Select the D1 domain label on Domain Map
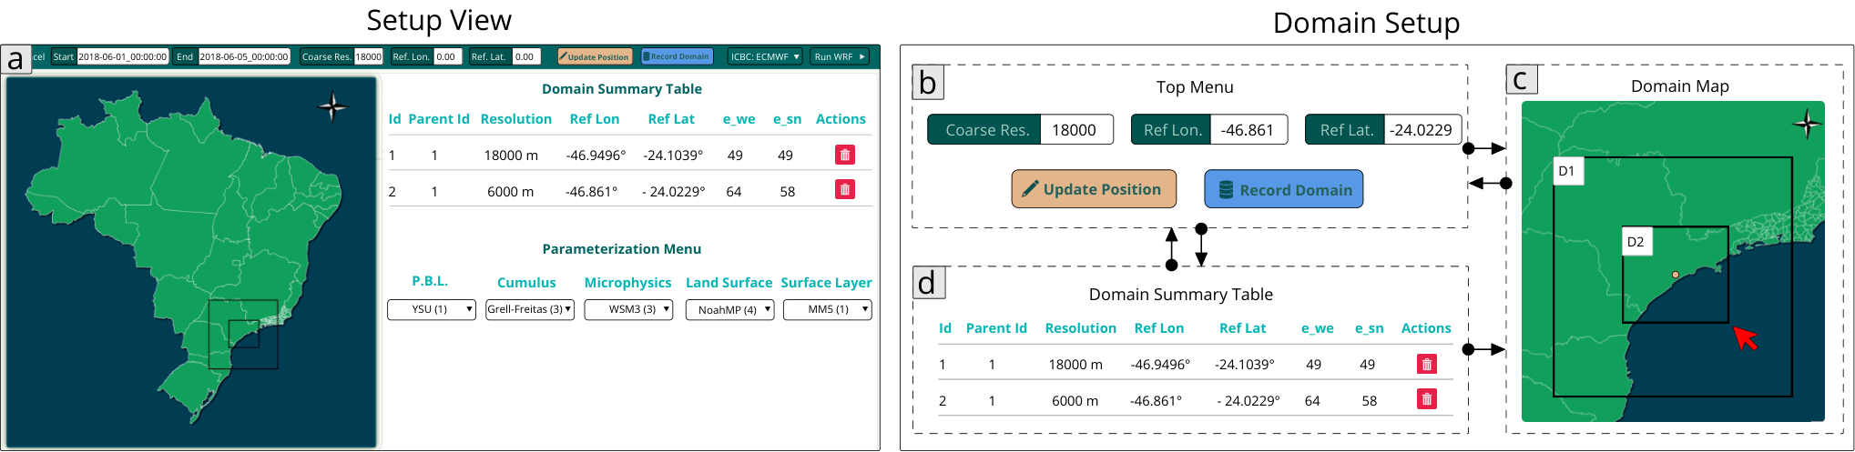The image size is (1855, 452). [x=1569, y=171]
